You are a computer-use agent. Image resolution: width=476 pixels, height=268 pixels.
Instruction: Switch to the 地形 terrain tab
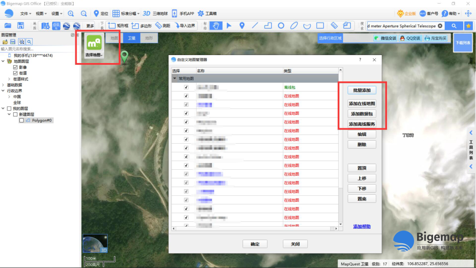click(149, 38)
